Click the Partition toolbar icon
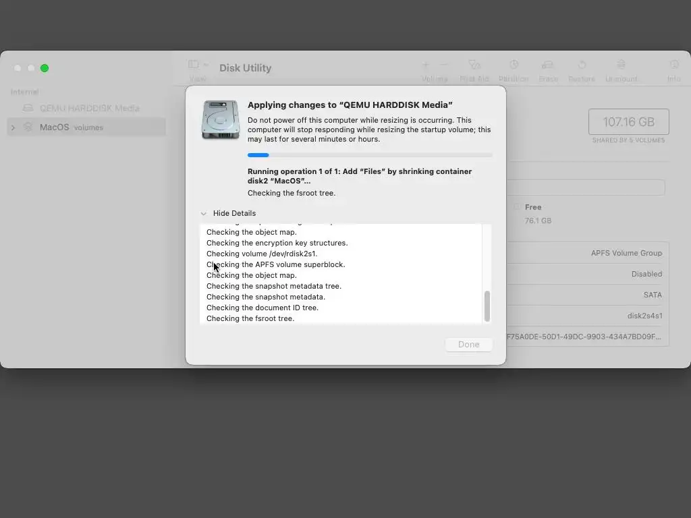691x518 pixels. (x=514, y=65)
